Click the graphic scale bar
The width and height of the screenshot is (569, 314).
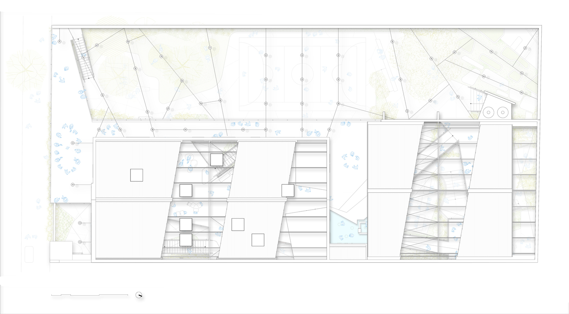pos(90,295)
